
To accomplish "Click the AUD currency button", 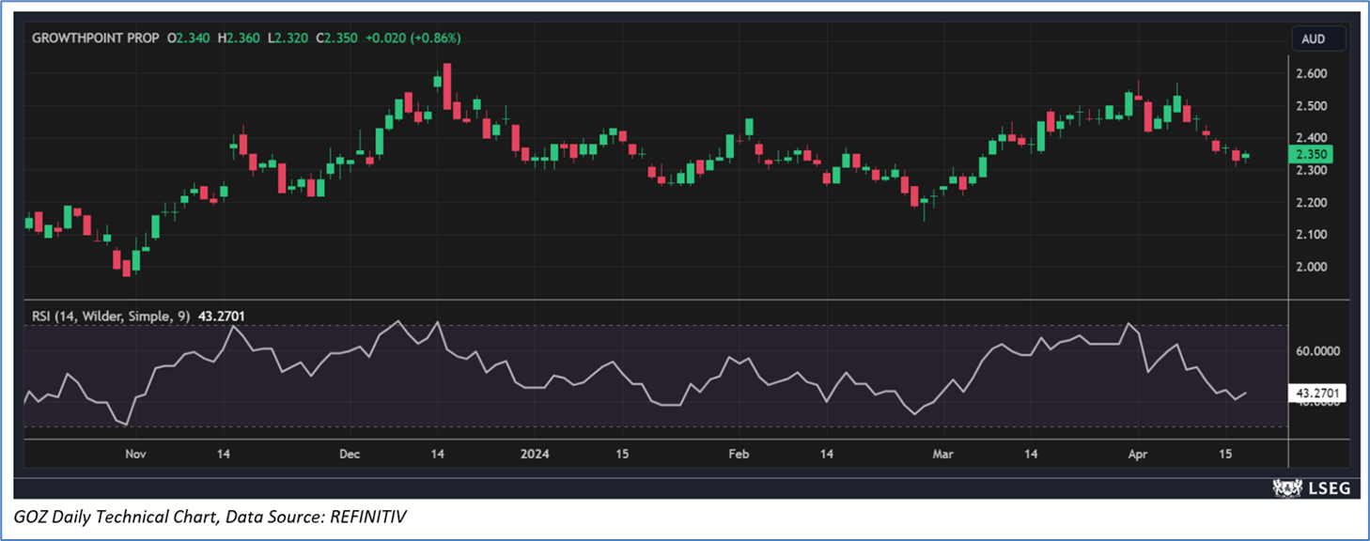I will point(1319,39).
